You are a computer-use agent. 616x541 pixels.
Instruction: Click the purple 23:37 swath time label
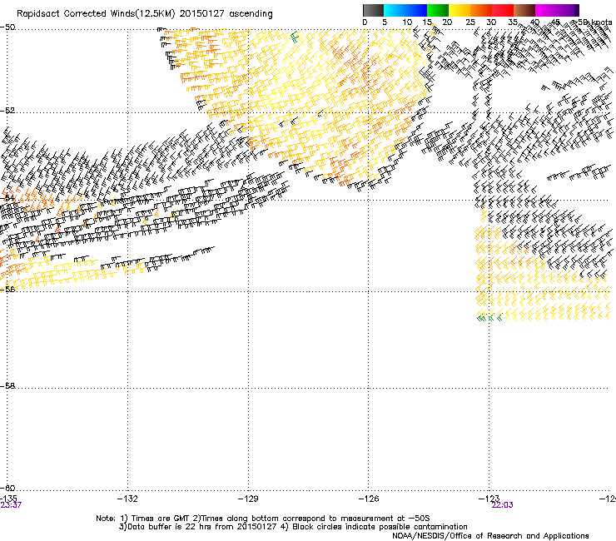pos(11,505)
